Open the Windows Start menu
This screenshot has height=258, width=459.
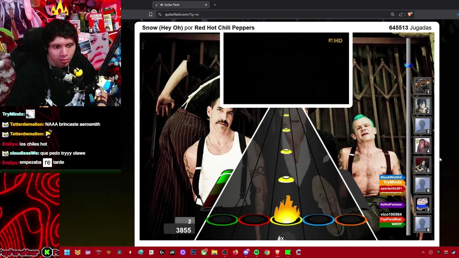67,252
